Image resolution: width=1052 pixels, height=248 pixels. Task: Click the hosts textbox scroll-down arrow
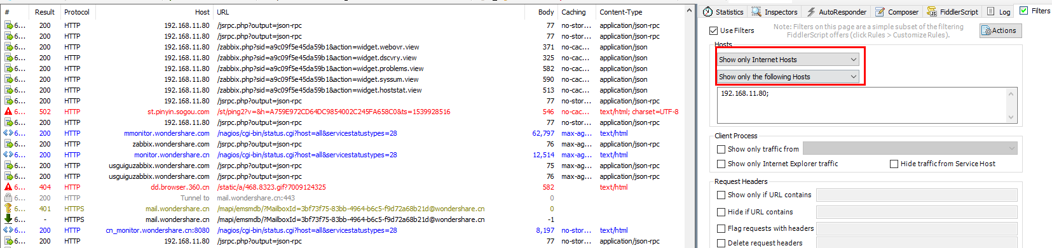(x=1011, y=117)
